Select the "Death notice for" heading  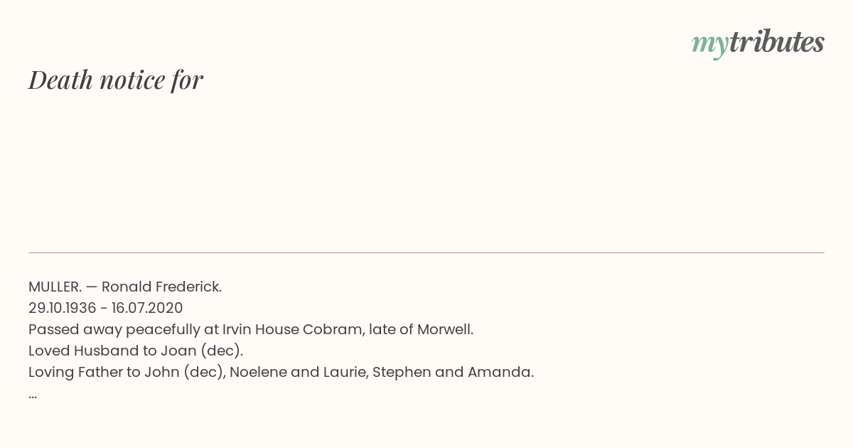(116, 80)
